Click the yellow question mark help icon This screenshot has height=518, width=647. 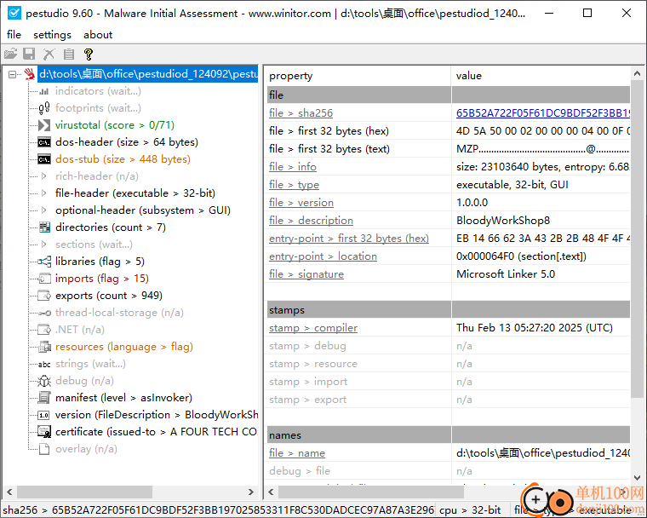(x=88, y=54)
